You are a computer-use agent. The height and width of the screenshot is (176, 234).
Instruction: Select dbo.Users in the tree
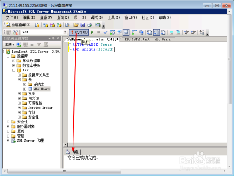pos(42,89)
